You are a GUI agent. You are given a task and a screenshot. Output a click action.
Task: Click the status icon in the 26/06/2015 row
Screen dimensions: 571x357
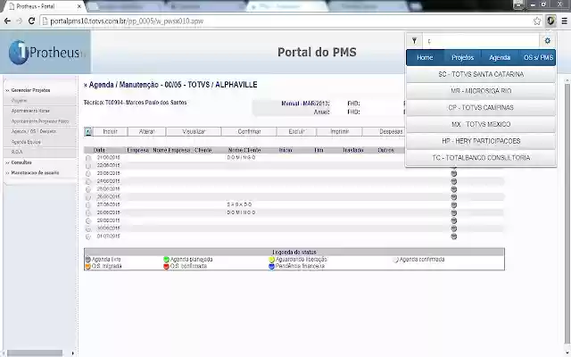[454, 197]
